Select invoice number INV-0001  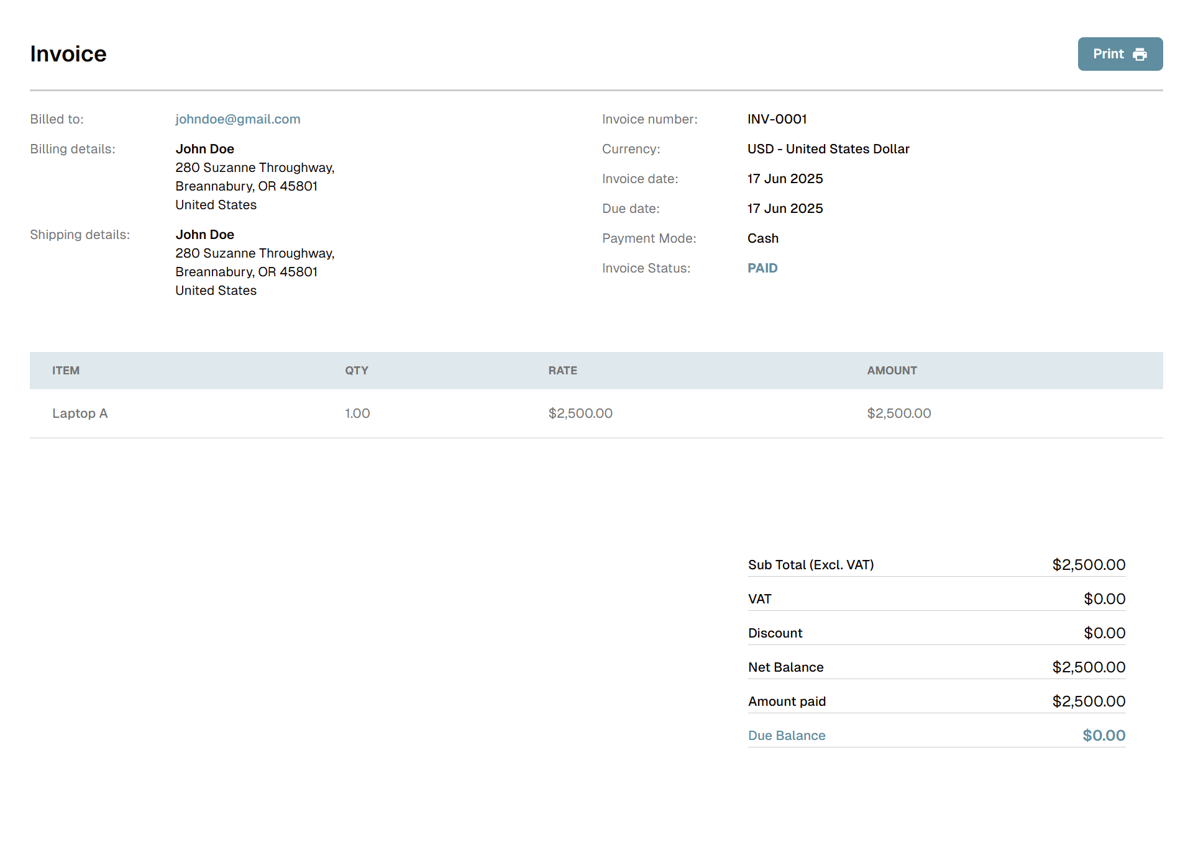point(777,119)
